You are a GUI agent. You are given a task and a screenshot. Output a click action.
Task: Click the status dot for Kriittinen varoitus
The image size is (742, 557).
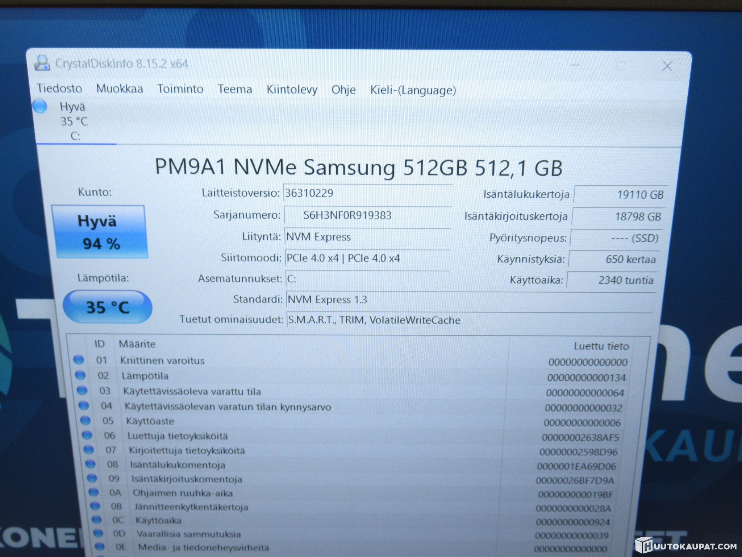[x=79, y=360]
